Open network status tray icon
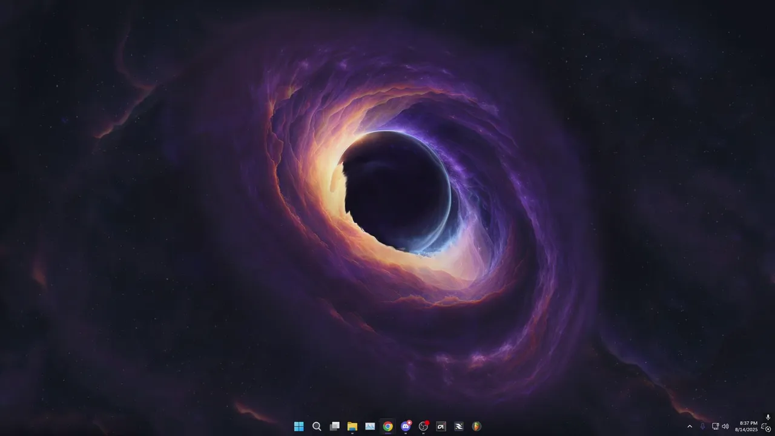 click(x=716, y=426)
